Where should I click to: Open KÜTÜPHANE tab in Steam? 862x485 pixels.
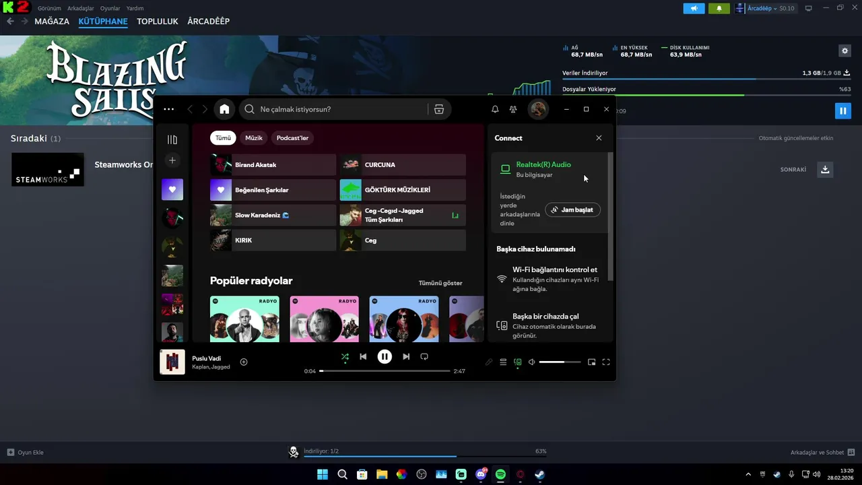coord(103,21)
